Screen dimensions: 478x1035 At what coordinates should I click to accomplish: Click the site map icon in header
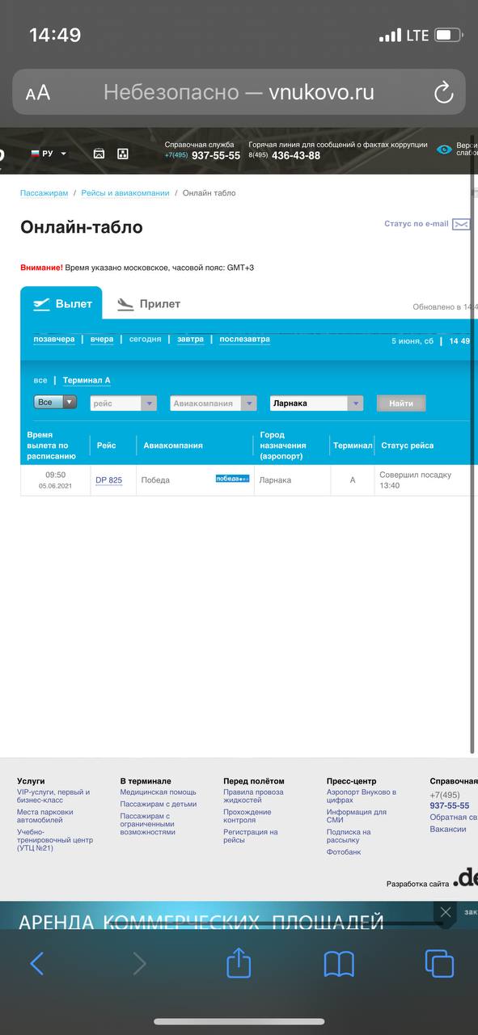[123, 154]
